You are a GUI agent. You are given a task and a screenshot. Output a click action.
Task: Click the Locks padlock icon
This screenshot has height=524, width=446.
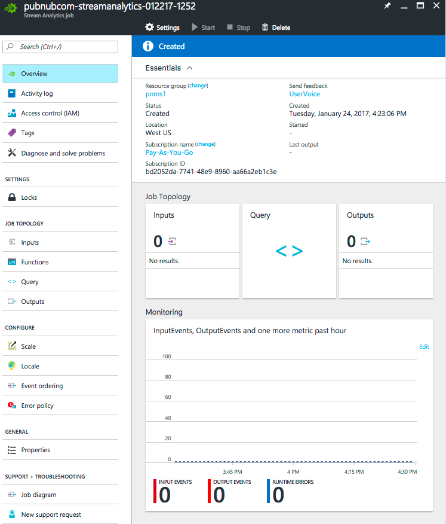(12, 197)
